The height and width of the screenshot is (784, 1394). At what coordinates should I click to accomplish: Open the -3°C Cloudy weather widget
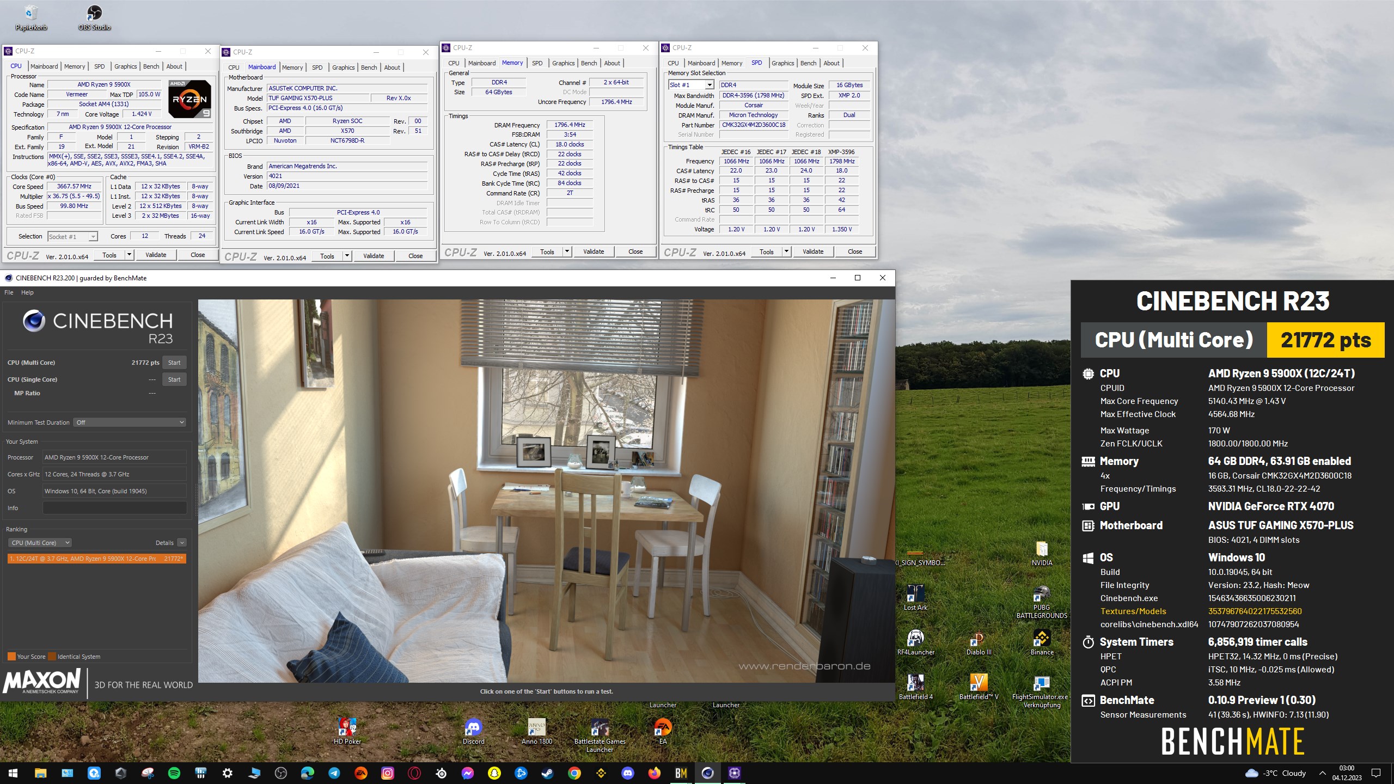(x=1275, y=773)
